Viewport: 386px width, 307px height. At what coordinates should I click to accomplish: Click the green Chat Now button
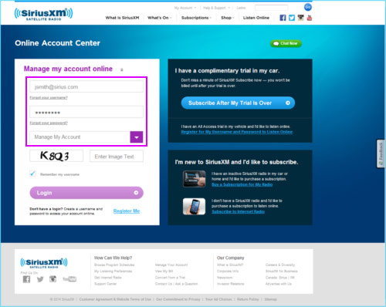tap(286, 43)
